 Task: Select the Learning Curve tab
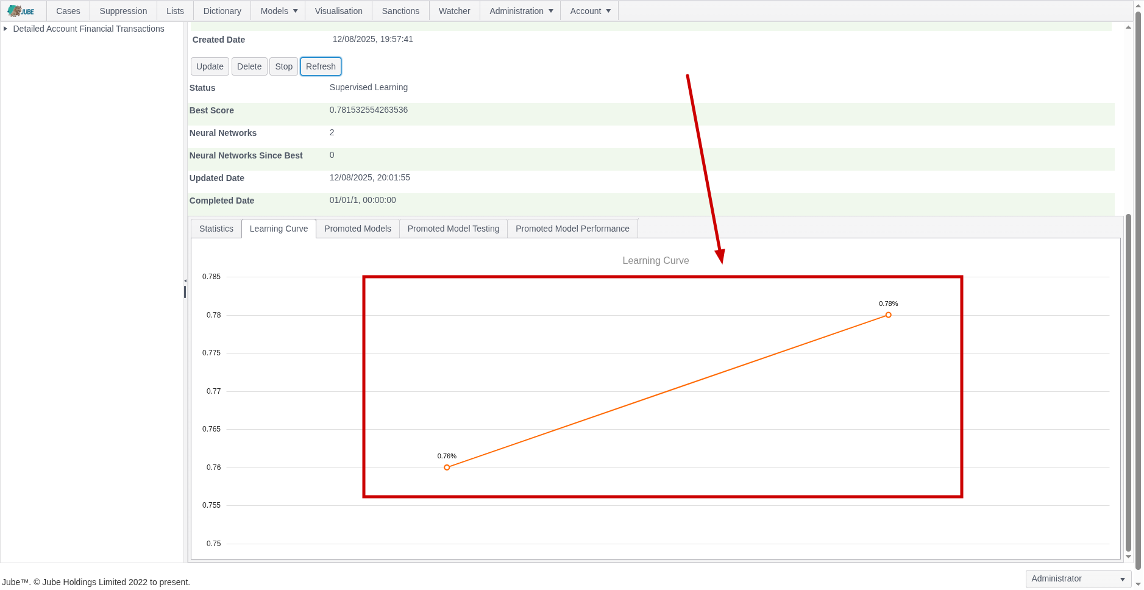(x=279, y=229)
